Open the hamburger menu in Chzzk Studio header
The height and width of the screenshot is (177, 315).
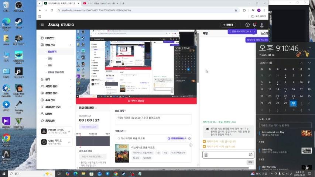[x=42, y=25]
